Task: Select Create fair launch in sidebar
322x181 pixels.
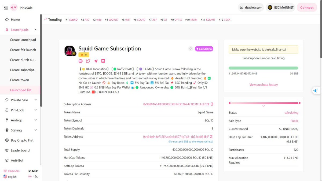Action: 23,50
